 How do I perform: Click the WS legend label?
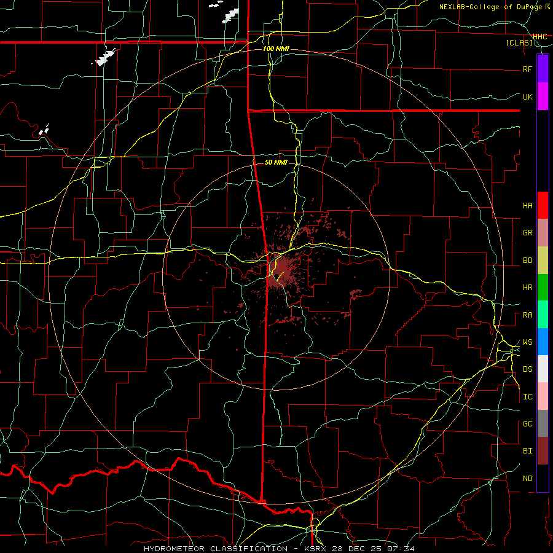pyautogui.click(x=528, y=342)
